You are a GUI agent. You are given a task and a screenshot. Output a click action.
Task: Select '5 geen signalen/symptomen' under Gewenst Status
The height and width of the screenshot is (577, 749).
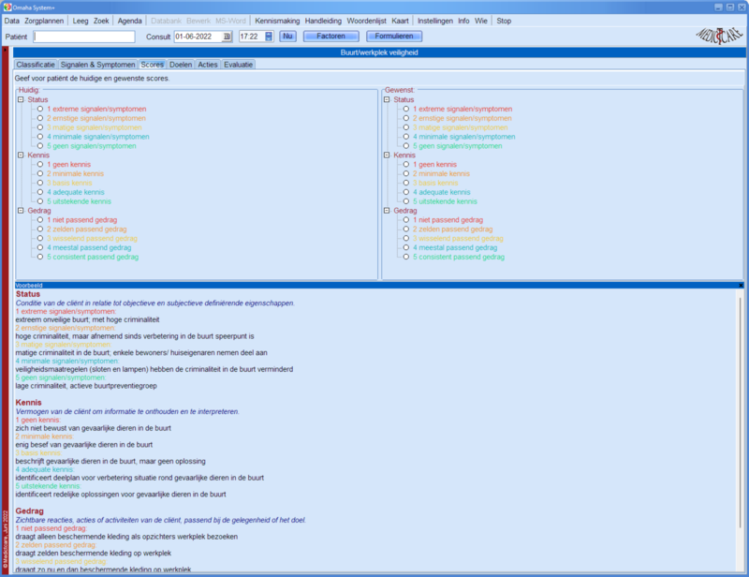click(406, 146)
